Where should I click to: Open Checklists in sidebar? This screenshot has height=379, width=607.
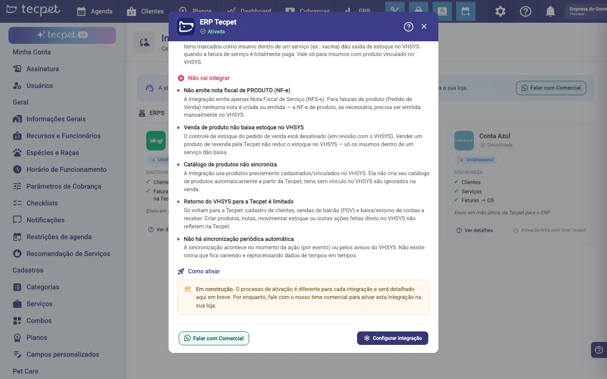[x=42, y=203]
